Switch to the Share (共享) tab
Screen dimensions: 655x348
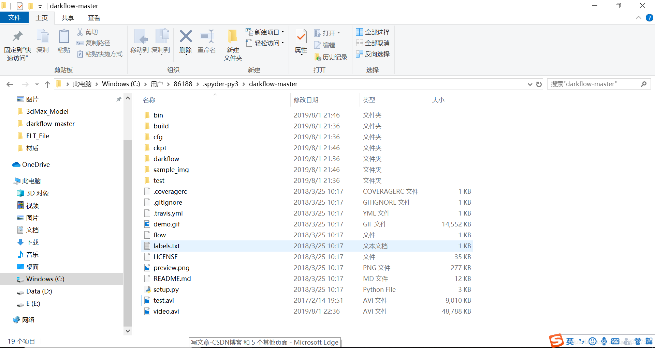click(x=68, y=18)
